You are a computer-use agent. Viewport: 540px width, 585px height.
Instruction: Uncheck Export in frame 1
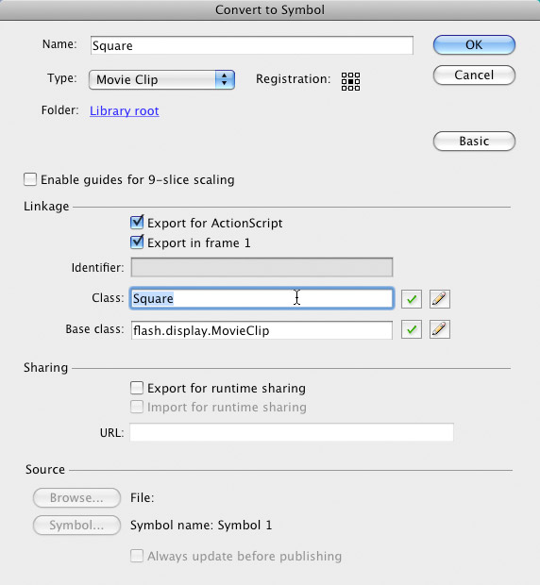tap(137, 242)
